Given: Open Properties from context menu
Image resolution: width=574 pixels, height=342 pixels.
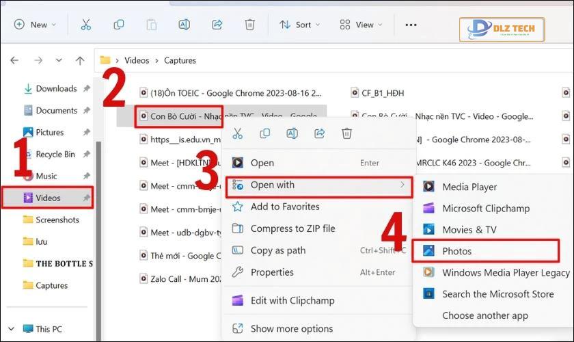Looking at the screenshot, I should (318, 272).
